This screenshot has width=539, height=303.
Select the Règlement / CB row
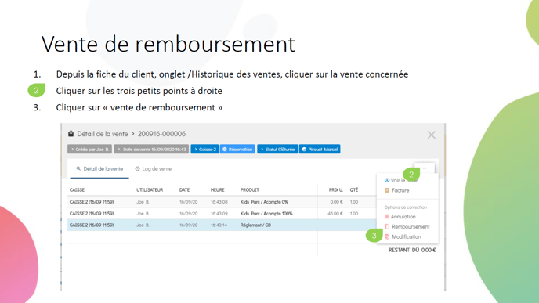222,225
